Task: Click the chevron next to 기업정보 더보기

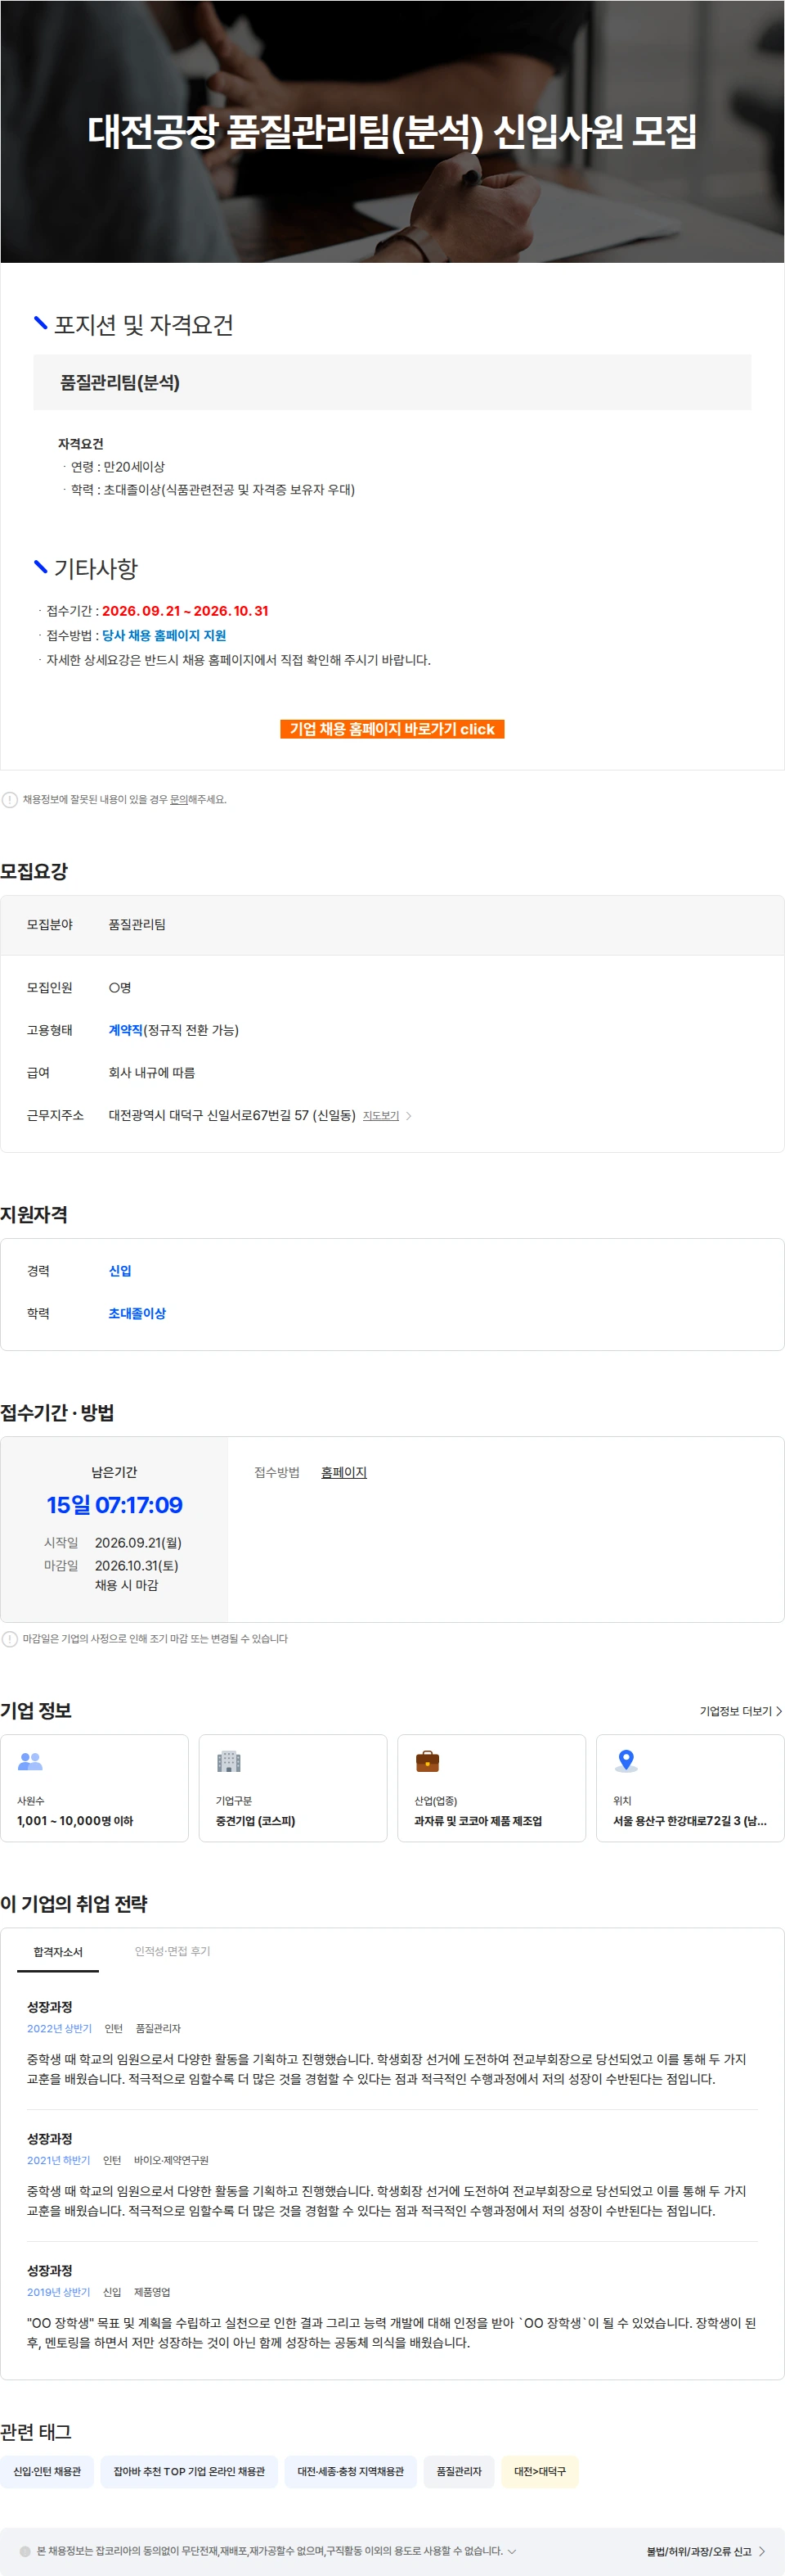Action: (779, 1712)
